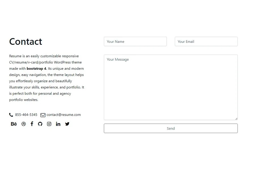Click the Contact heading
The image size is (258, 172).
pyautogui.click(x=26, y=42)
